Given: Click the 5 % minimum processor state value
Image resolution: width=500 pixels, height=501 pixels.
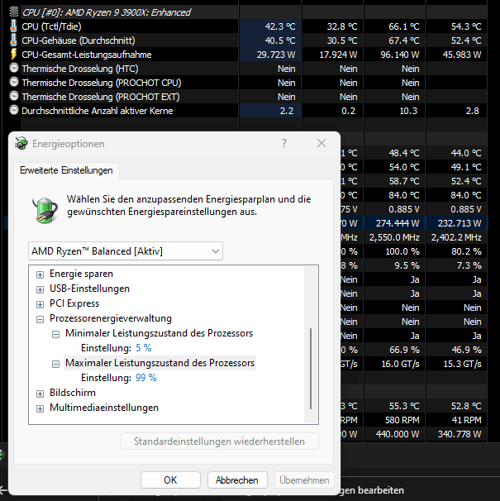Looking at the screenshot, I should coord(144,347).
